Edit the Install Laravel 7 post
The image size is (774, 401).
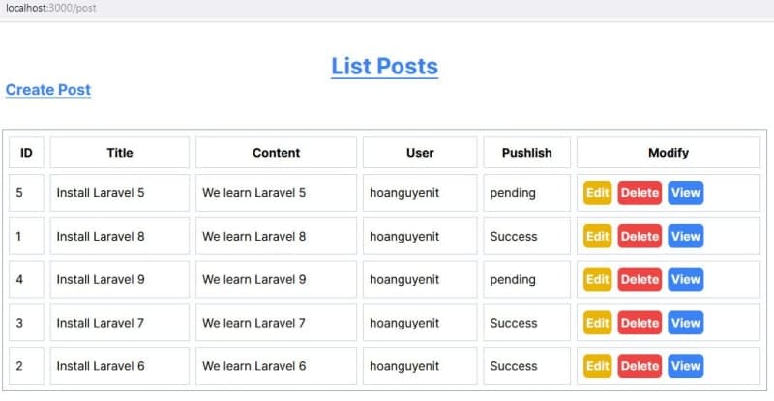(x=597, y=323)
